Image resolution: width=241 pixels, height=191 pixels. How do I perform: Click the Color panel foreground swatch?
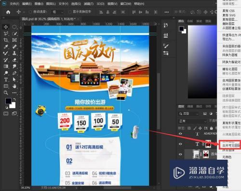tap(181, 29)
